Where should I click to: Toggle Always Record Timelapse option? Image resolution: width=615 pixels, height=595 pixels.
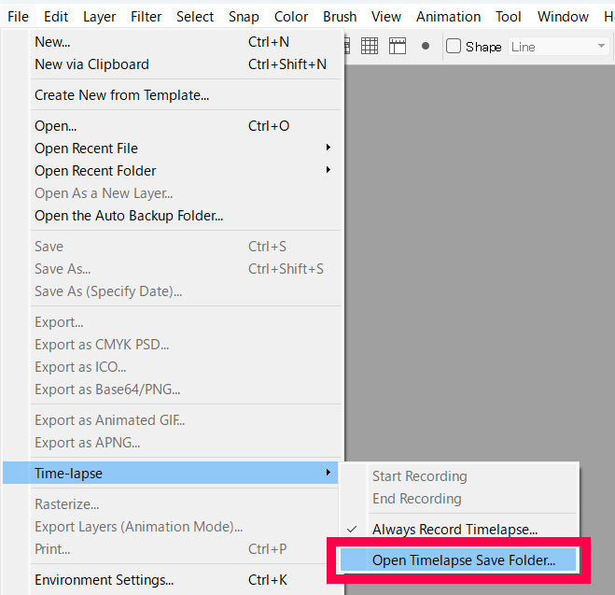[x=454, y=530]
